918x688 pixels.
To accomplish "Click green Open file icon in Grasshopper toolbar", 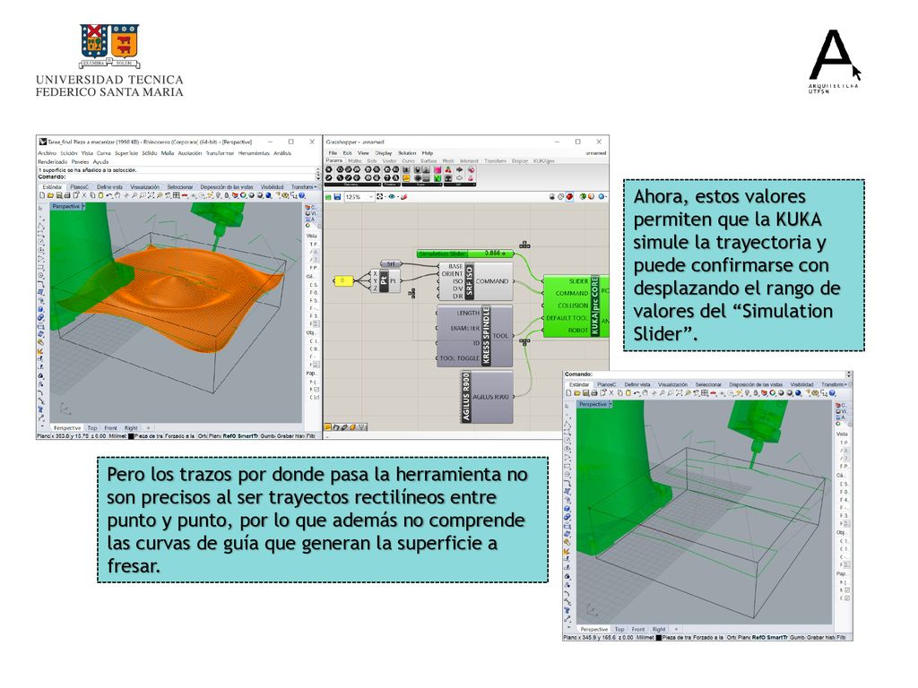I will tap(328, 197).
